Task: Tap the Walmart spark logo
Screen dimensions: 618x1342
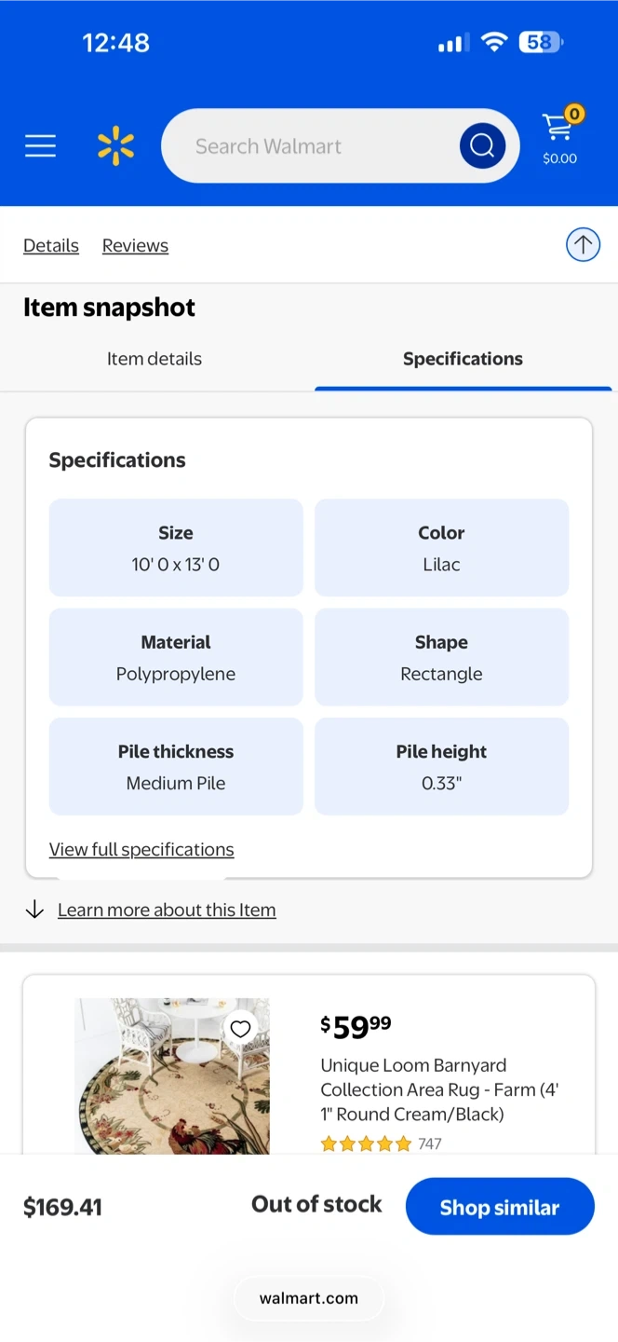Action: pos(116,146)
